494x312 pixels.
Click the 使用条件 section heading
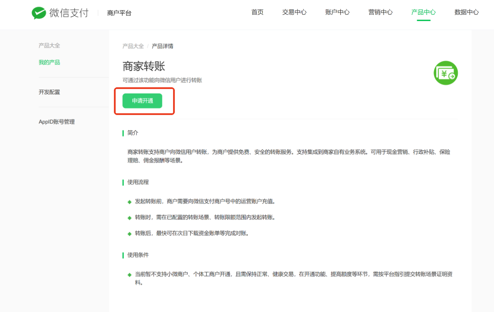tap(138, 255)
